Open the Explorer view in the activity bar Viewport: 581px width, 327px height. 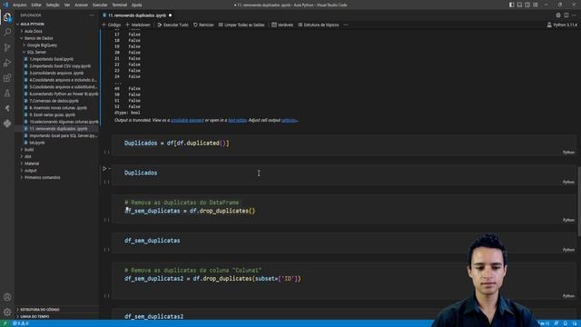click(7, 17)
